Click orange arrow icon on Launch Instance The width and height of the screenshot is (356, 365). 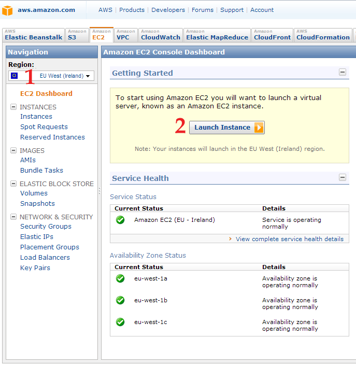pos(259,128)
